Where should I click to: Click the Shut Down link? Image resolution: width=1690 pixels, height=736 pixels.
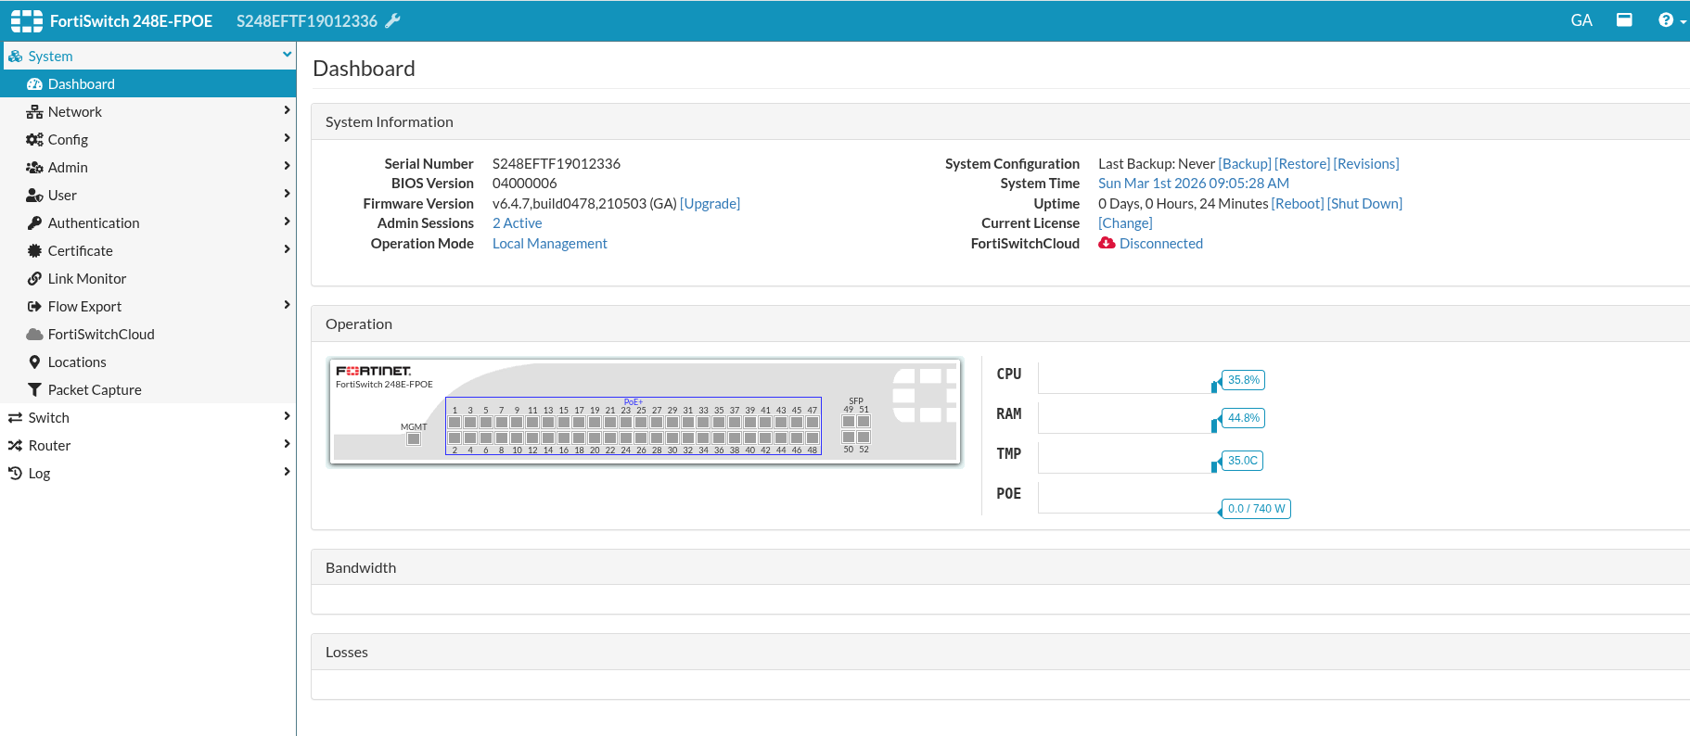point(1364,204)
